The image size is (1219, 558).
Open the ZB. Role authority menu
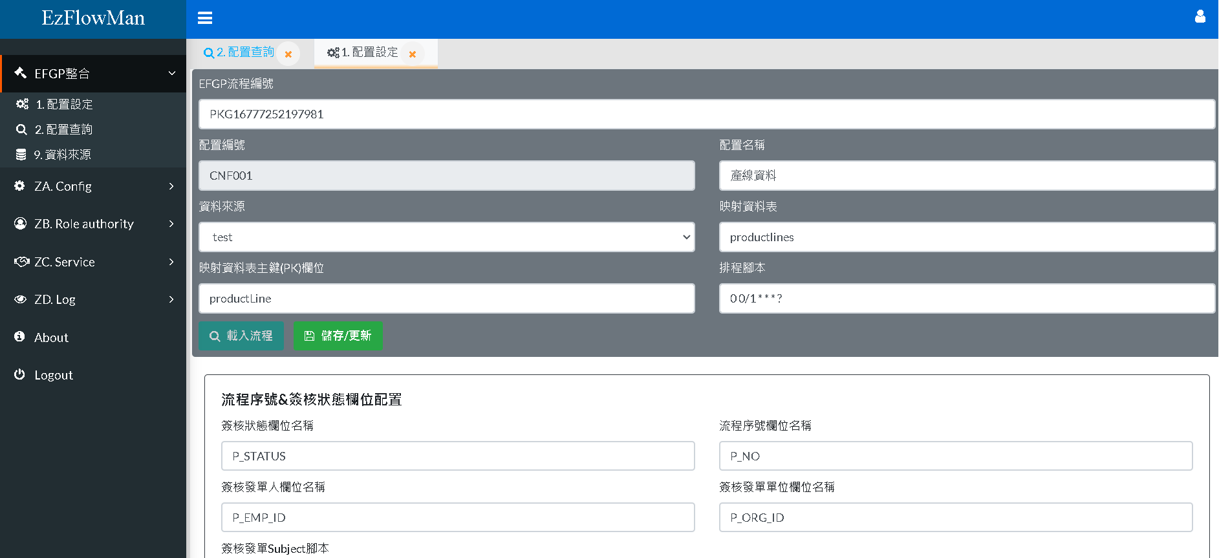coord(93,224)
